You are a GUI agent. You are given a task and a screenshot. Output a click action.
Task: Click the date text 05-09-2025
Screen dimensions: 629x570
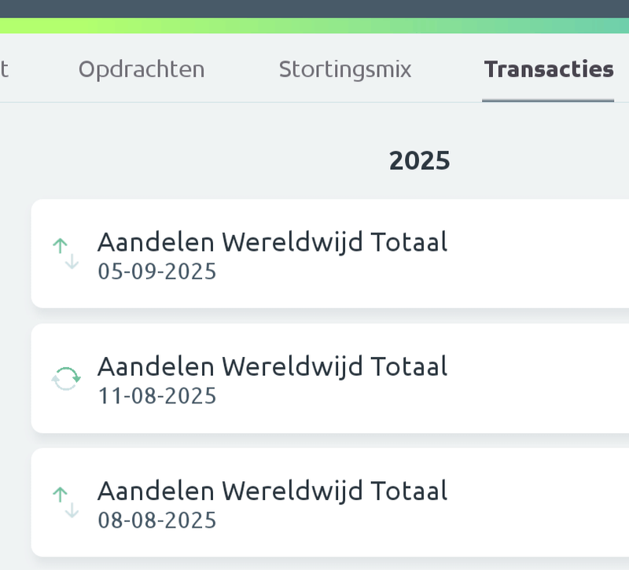pos(157,272)
